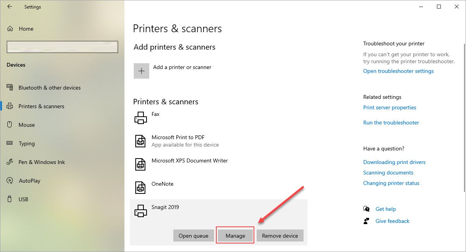The image size is (466, 252).
Task: Click the Snagit 2019 printer icon
Action: (x=140, y=211)
